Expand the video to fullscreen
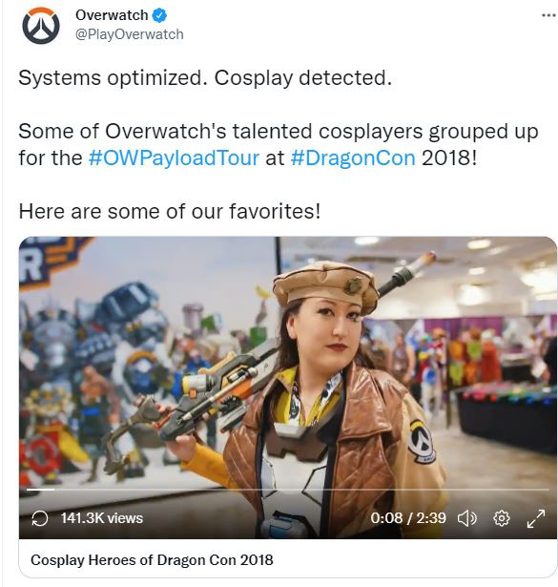Screen dimensions: 558x587 coord(536,518)
